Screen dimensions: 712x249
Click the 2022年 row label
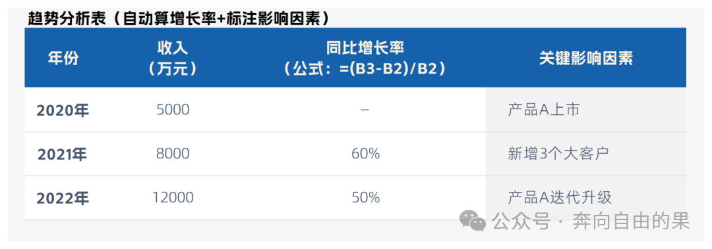coord(63,198)
